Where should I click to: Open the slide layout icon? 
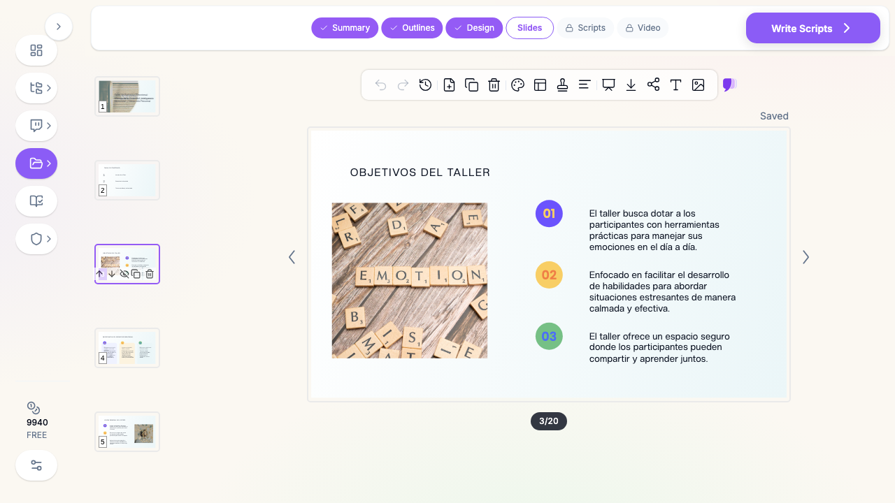point(540,85)
